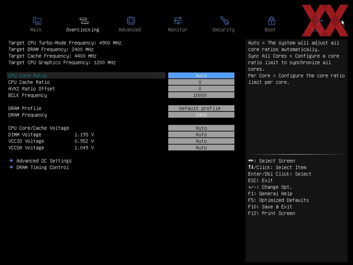
Task: Switch to the Boot tab label
Action: point(270,30)
